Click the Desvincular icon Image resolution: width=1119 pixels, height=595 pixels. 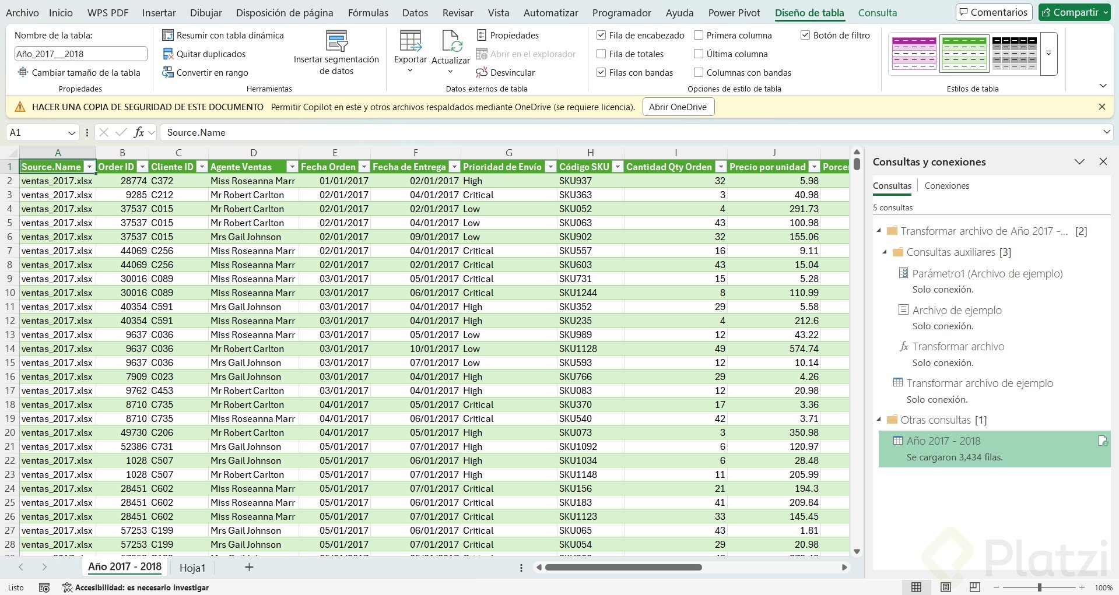[x=482, y=73]
